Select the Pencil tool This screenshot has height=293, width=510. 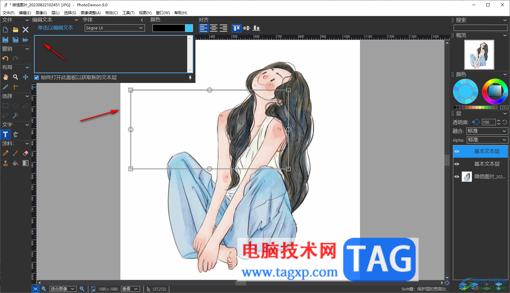(x=6, y=153)
